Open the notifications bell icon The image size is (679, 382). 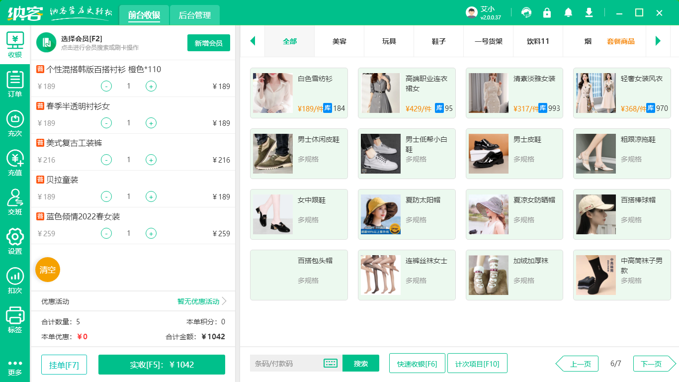(568, 12)
